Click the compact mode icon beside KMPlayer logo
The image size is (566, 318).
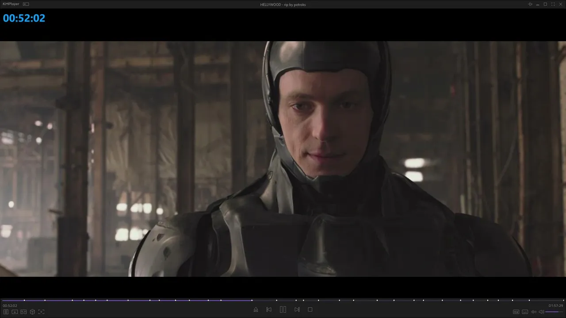26,4
